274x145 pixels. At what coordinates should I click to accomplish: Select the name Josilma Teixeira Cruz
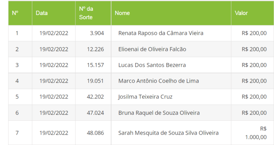point(145,97)
